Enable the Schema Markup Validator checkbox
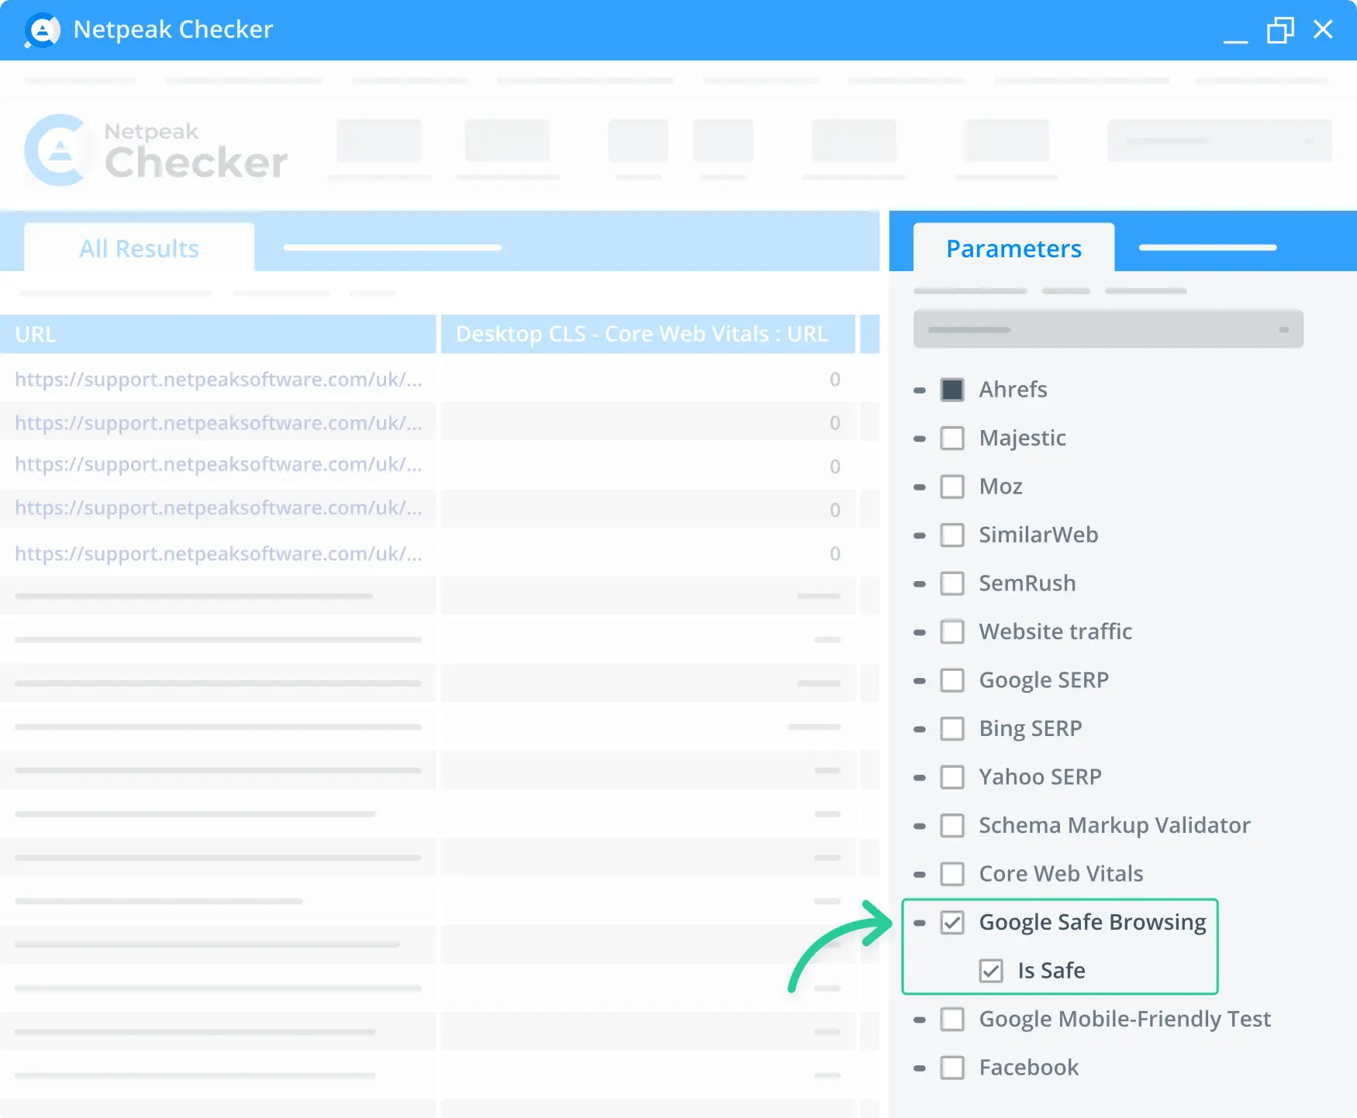The height and width of the screenshot is (1118, 1357). pyautogui.click(x=952, y=826)
